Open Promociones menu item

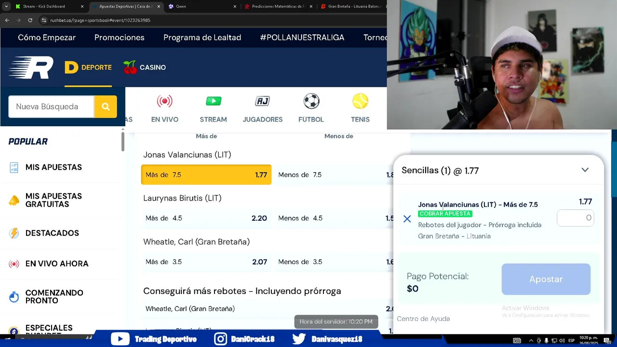click(x=120, y=38)
